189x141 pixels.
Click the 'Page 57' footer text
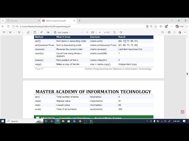[39, 69]
